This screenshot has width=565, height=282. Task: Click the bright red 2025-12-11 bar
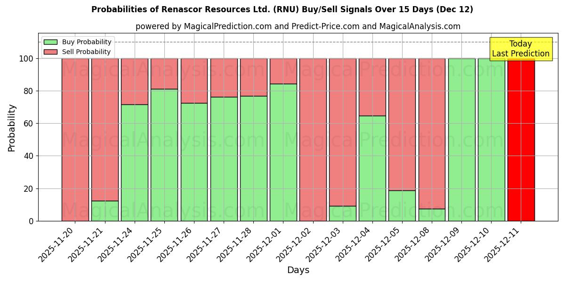click(x=521, y=141)
